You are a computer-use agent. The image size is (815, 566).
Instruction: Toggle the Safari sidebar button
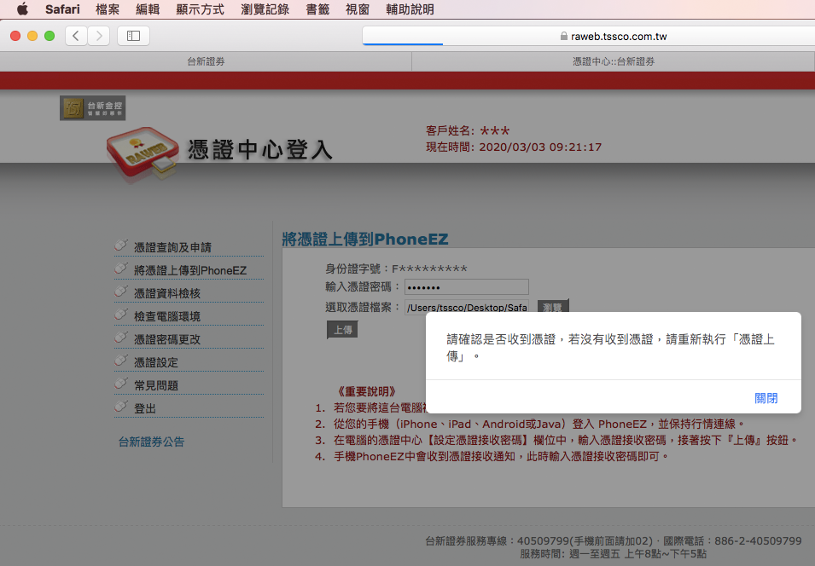pos(134,36)
